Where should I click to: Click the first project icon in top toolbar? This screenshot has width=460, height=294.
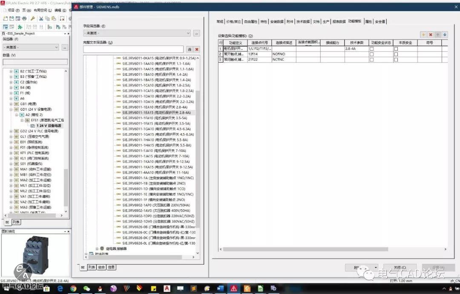click(5, 18)
